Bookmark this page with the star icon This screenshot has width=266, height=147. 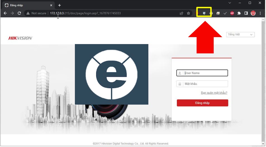189,13
